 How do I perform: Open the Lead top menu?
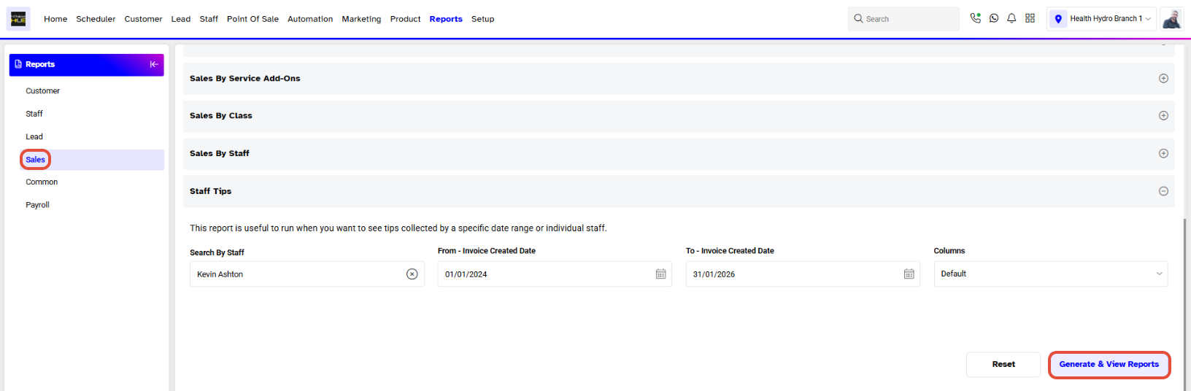(181, 19)
